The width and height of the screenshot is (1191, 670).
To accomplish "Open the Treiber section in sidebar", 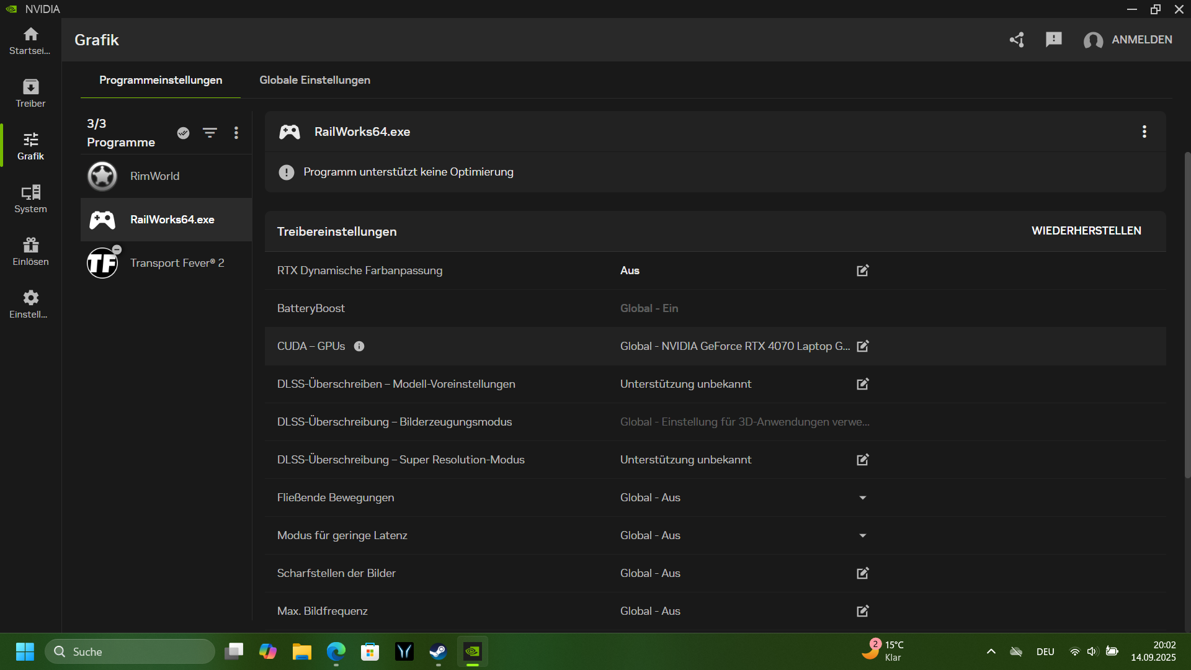I will [x=30, y=93].
